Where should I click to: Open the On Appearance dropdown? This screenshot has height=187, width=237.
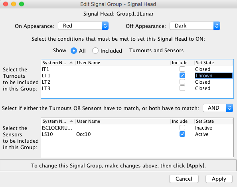point(83,26)
